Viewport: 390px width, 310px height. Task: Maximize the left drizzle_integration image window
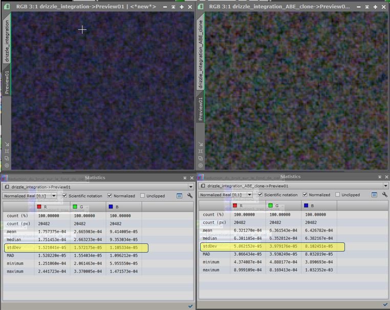point(182,7)
